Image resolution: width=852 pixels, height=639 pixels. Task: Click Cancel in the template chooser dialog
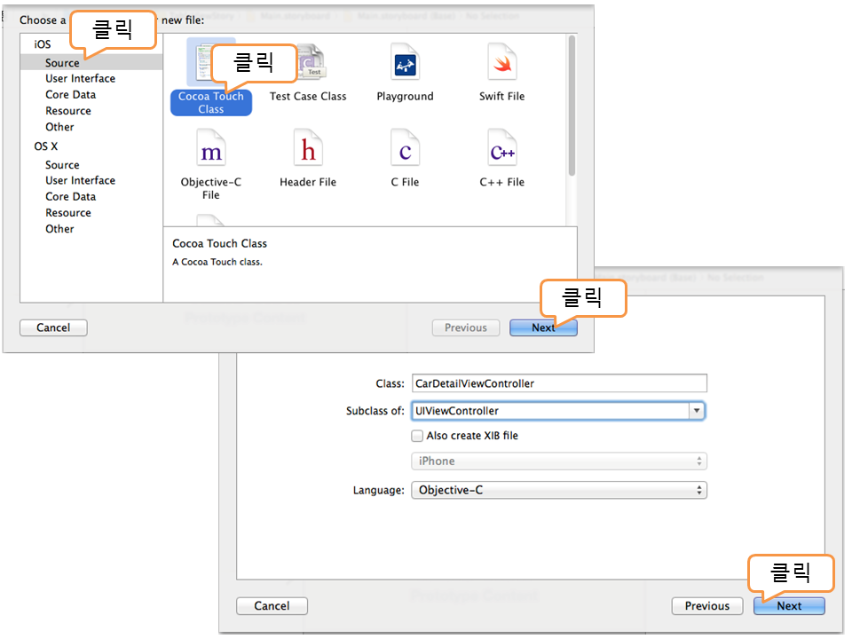(53, 327)
